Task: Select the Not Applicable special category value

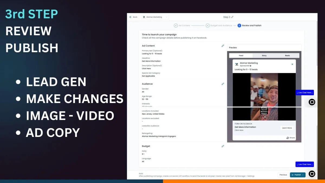Action: pyautogui.click(x=148, y=76)
